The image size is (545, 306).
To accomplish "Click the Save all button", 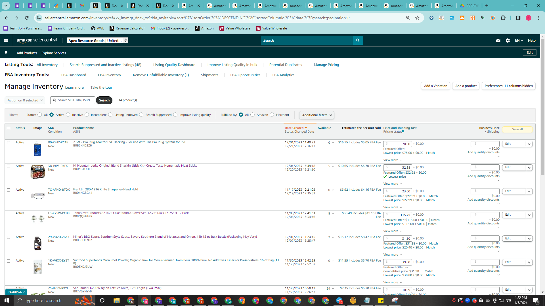I will click(517, 129).
